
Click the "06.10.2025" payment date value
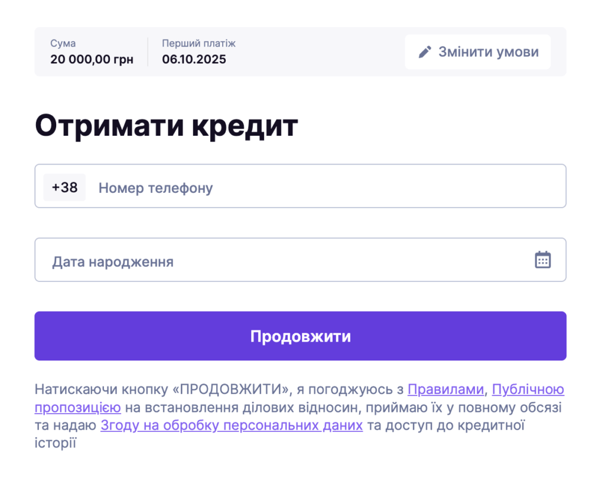click(x=194, y=59)
